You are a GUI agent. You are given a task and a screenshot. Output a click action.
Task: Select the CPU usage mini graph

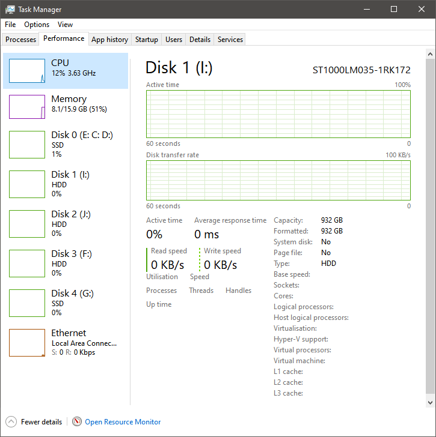tap(27, 71)
